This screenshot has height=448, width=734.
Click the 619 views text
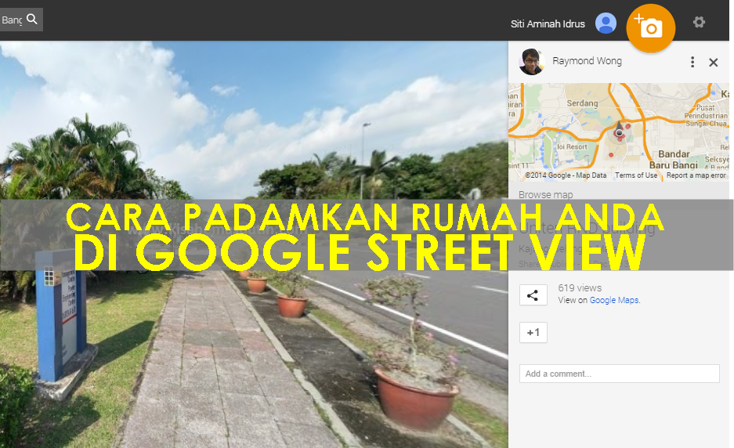(x=580, y=288)
